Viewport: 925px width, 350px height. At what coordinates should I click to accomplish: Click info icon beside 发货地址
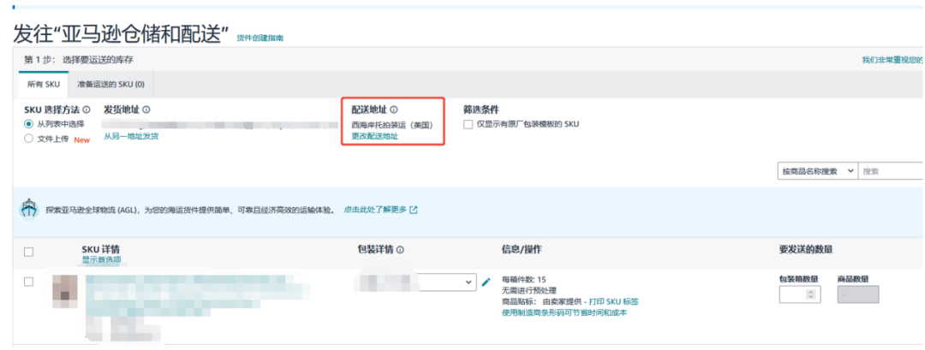(x=146, y=110)
